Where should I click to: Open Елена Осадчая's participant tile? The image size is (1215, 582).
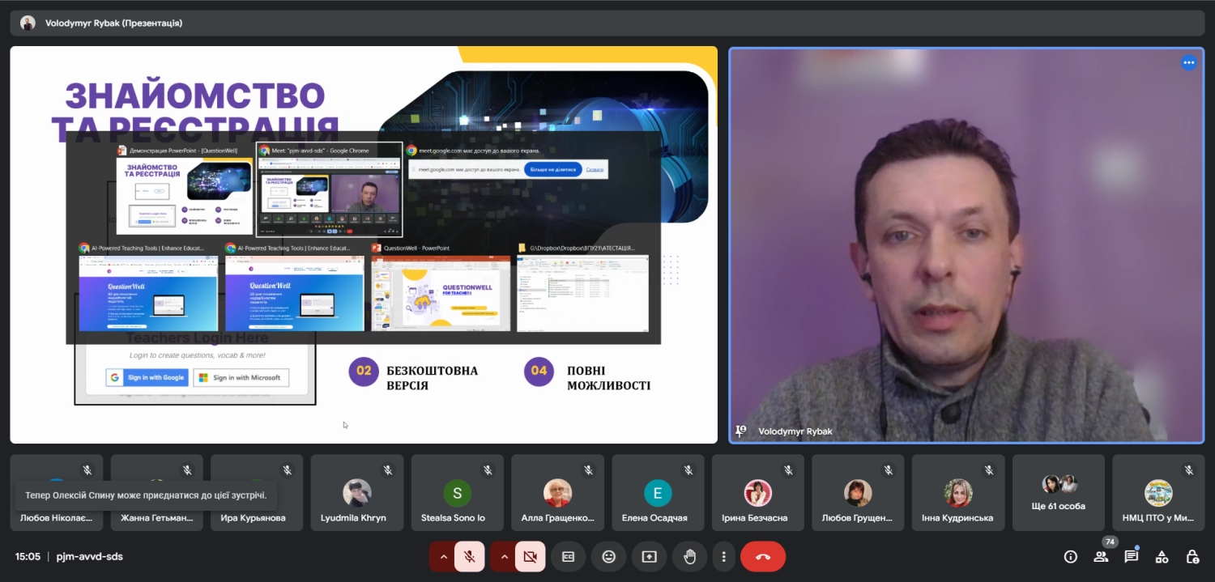658,491
